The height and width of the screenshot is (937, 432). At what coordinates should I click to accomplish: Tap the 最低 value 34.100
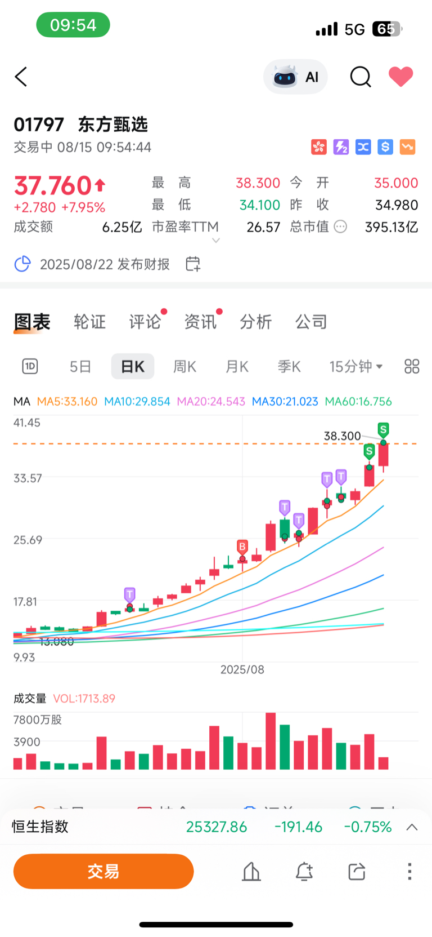coord(260,205)
